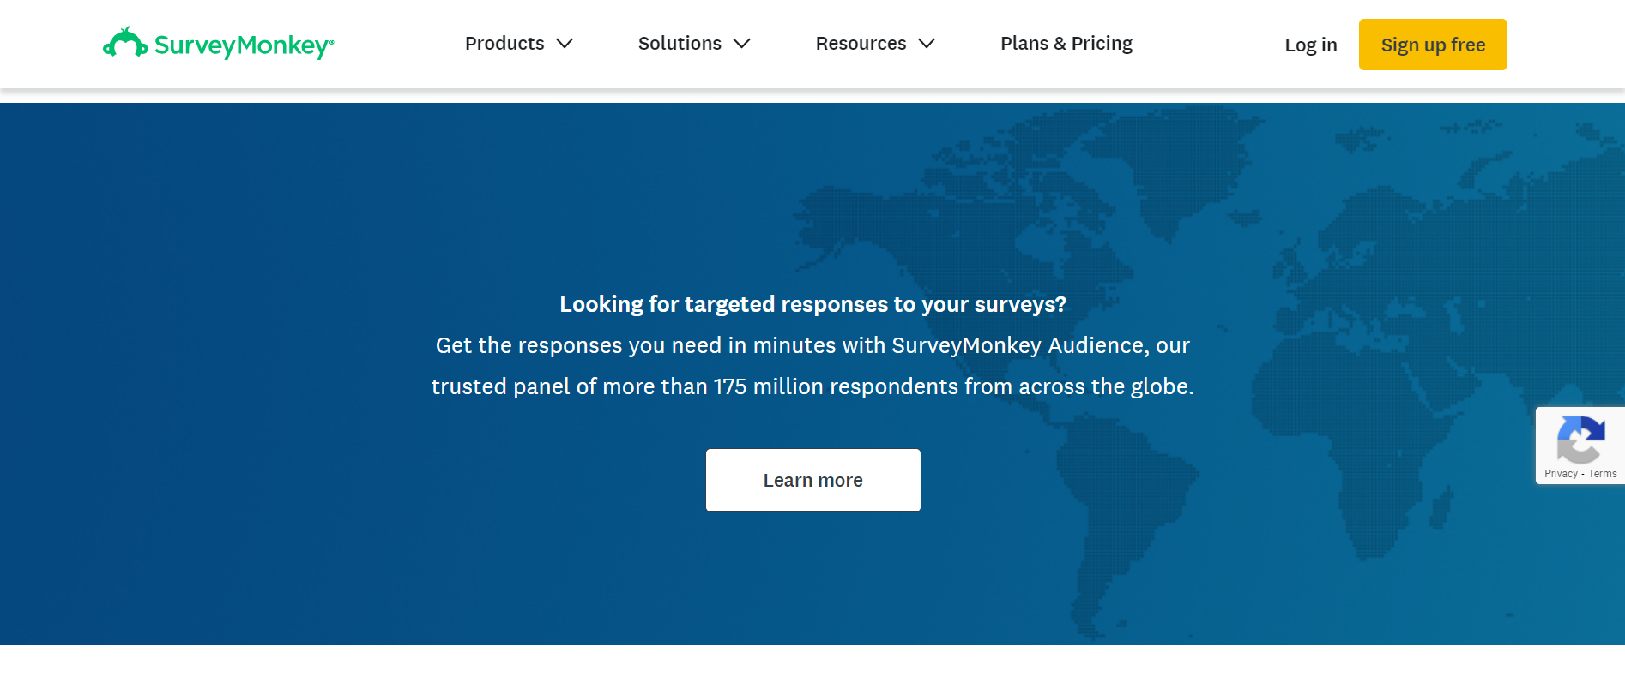The width and height of the screenshot is (1625, 682).
Task: Select Log in from the header
Action: 1310,45
